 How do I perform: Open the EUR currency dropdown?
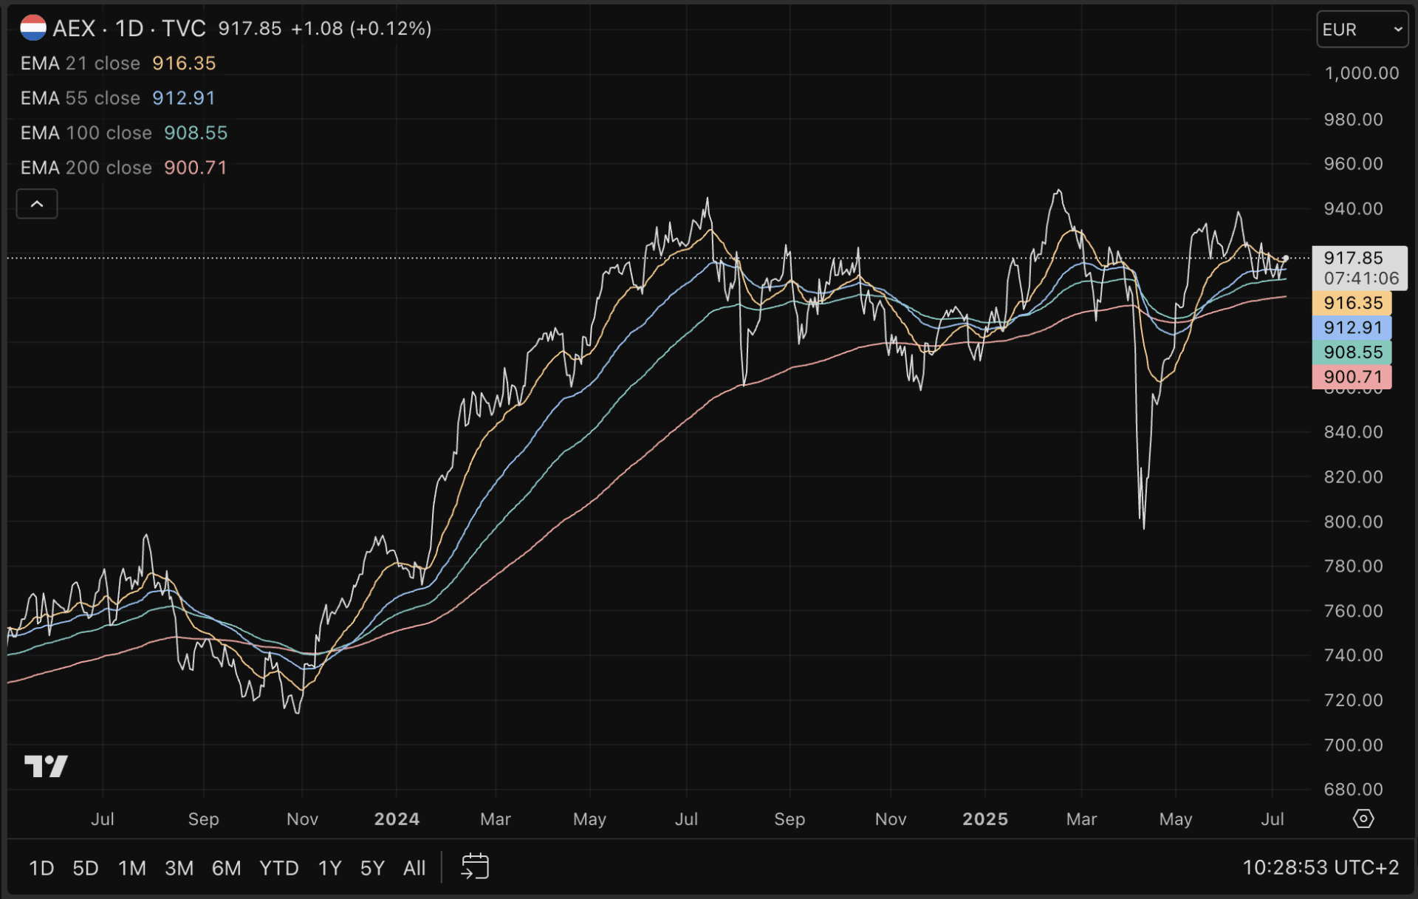1361,30
